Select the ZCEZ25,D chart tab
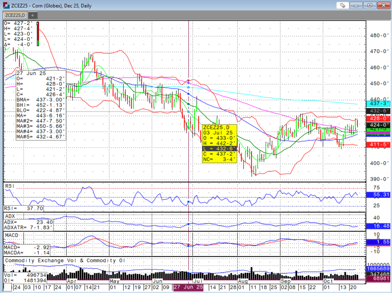392x293 pixels. pyautogui.click(x=15, y=15)
